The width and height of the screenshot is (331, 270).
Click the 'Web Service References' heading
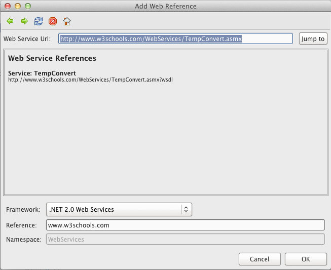click(x=52, y=58)
